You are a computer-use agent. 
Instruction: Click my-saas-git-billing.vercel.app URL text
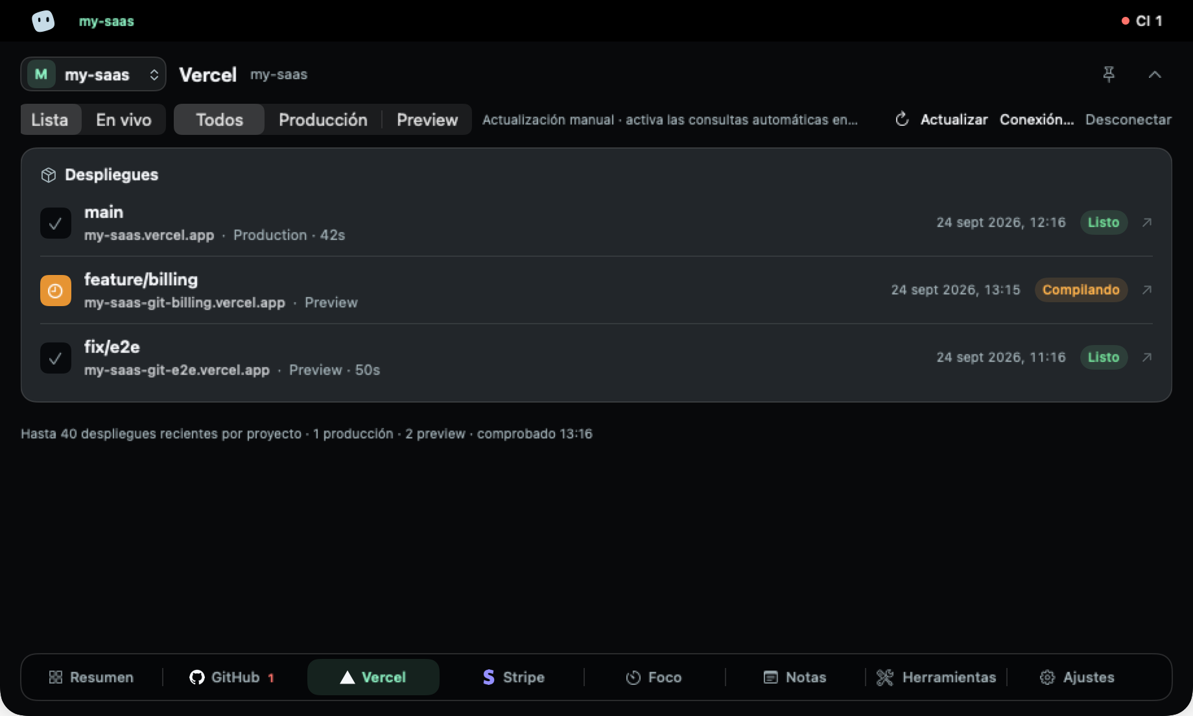coord(185,302)
